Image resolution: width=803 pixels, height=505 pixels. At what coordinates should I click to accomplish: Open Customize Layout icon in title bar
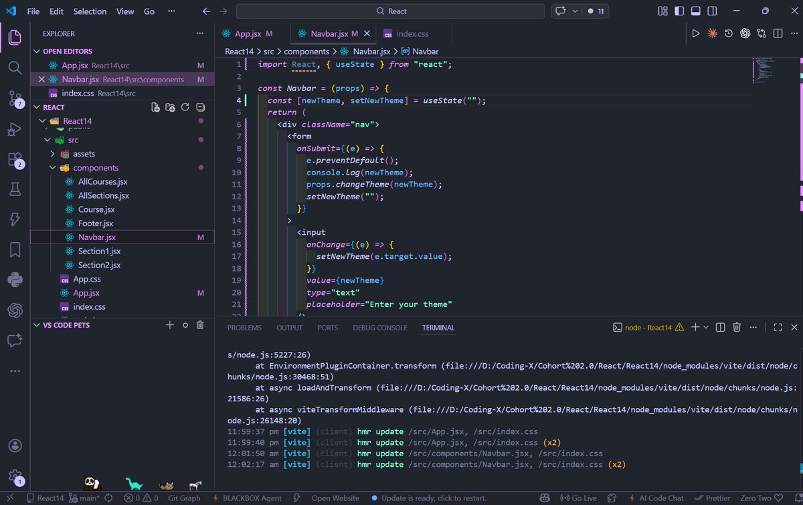point(663,11)
